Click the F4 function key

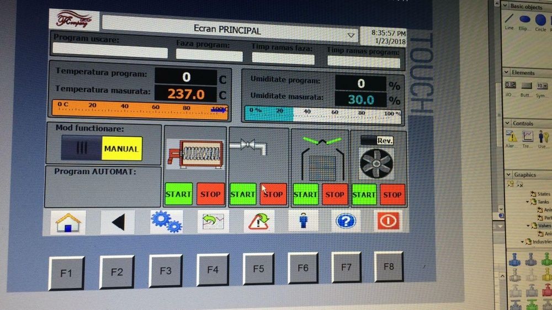coord(213,270)
